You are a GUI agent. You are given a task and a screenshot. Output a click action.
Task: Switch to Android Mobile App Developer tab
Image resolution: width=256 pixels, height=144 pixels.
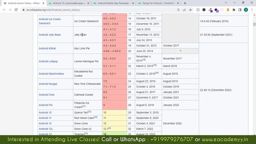coord(113,3)
